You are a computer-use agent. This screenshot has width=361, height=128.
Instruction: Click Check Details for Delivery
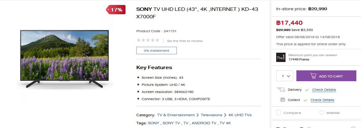click(x=324, y=90)
